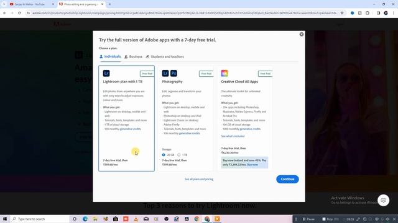Select the Creative Cloud All Apps heading
Screen dimensions: 398x223
239,82
